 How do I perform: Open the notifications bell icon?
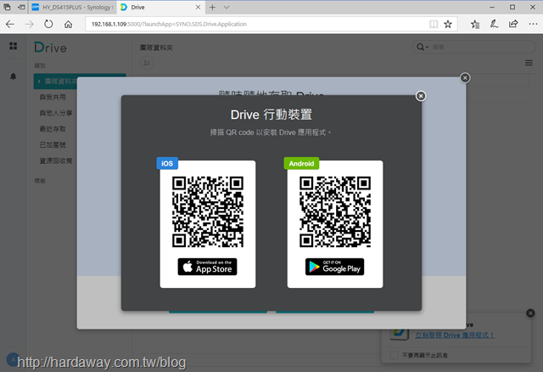coord(14,76)
